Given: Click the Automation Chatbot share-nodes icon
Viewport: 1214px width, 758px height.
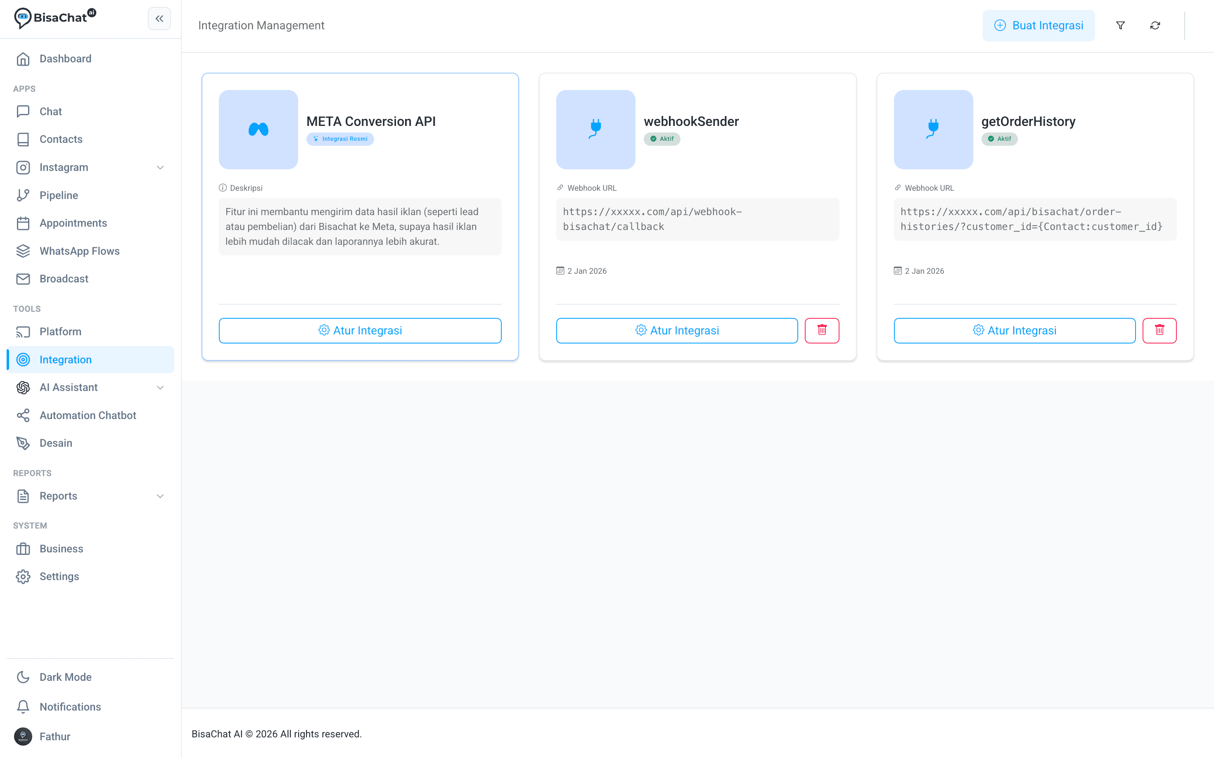Looking at the screenshot, I should (23, 415).
